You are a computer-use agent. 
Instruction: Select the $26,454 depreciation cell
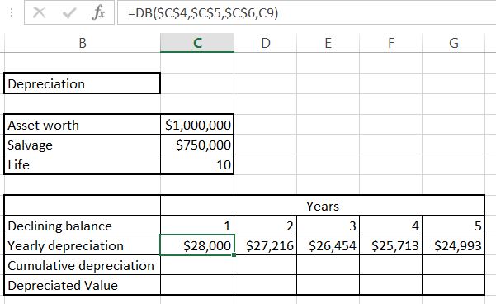[328, 245]
